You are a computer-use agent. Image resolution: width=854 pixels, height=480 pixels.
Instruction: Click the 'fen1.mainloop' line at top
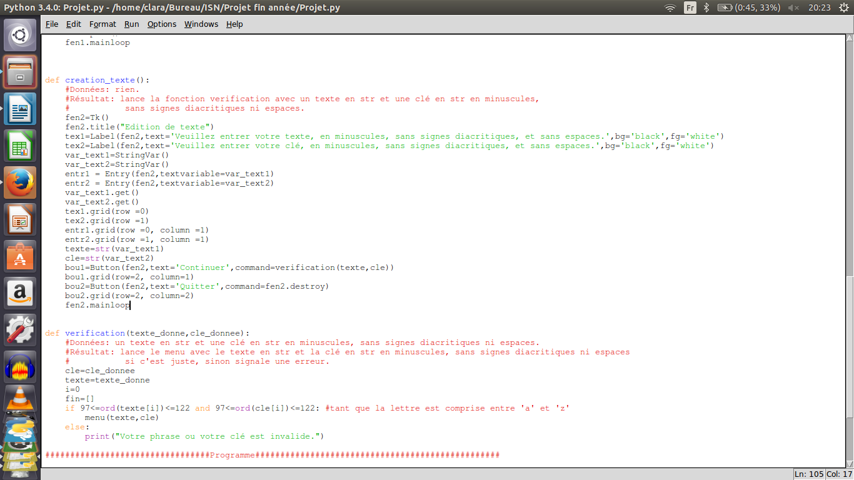coord(98,42)
